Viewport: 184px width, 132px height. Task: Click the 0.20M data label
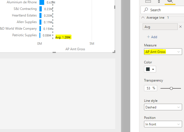(48, 16)
